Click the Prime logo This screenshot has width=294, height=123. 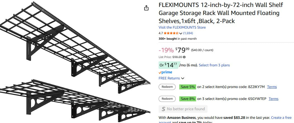click(x=165, y=72)
